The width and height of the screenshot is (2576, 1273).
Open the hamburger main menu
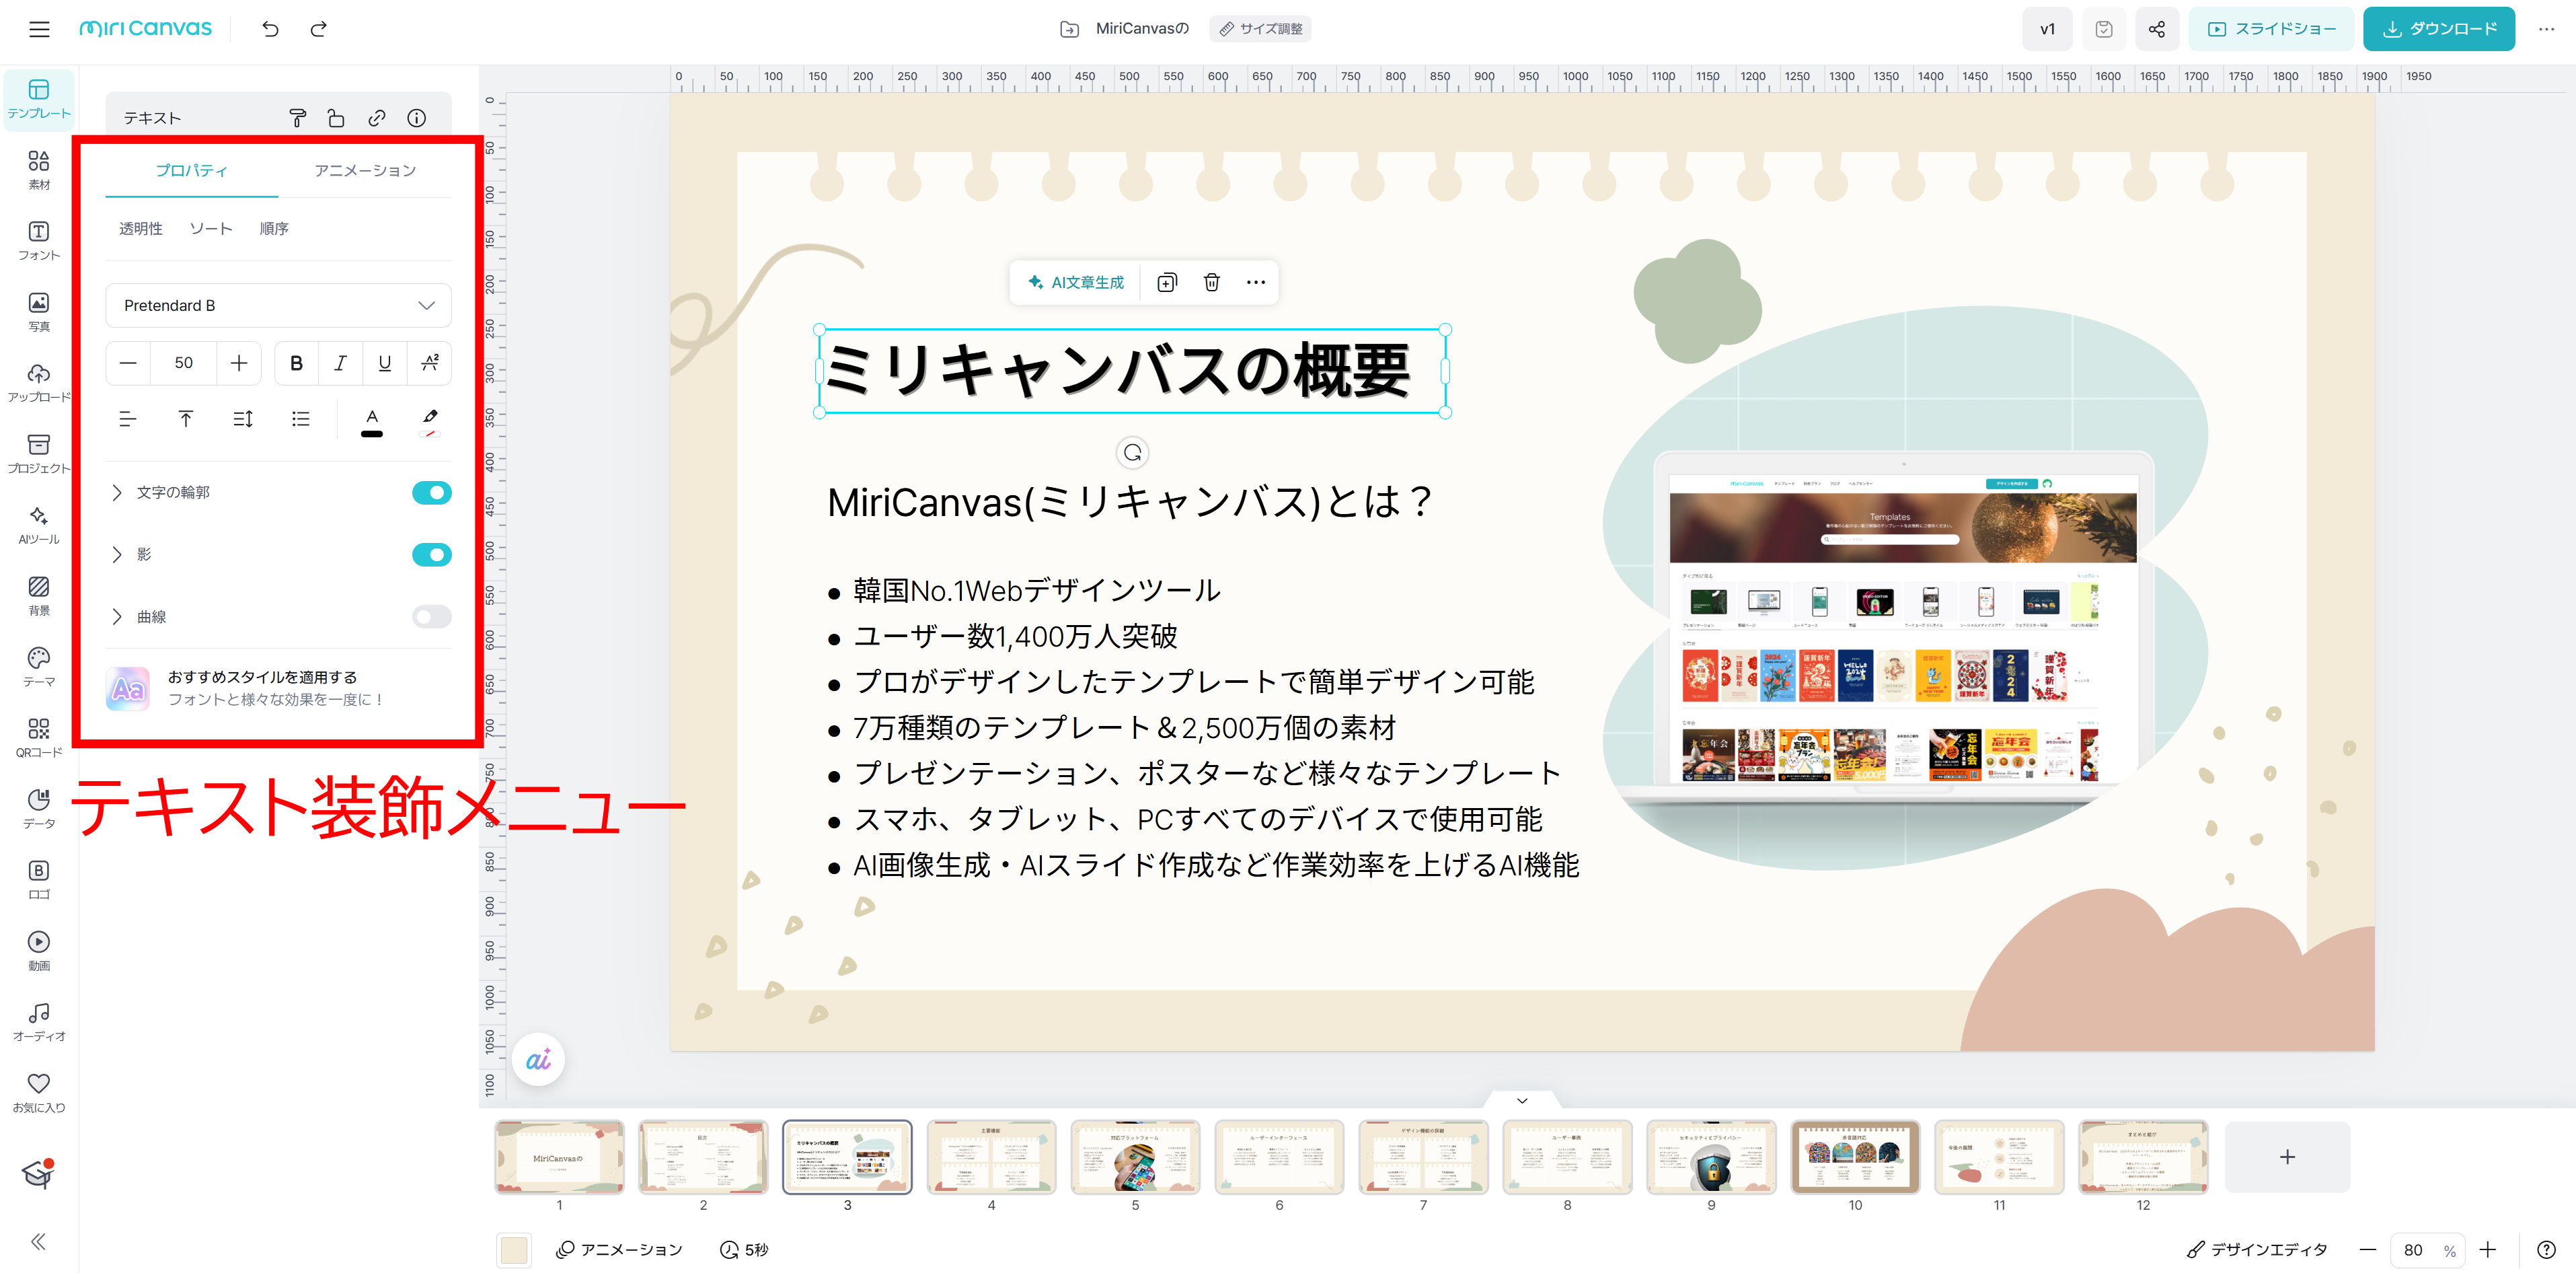point(39,29)
